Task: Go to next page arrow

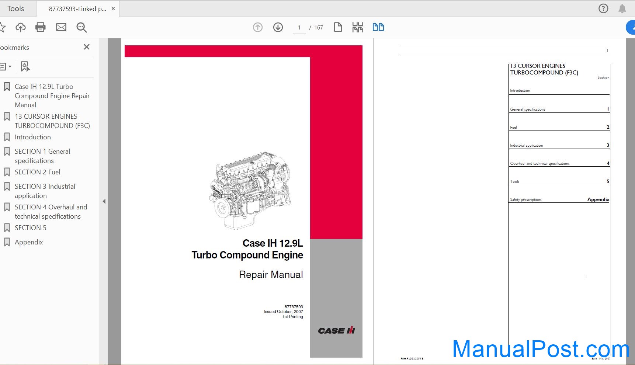Action: tap(278, 27)
